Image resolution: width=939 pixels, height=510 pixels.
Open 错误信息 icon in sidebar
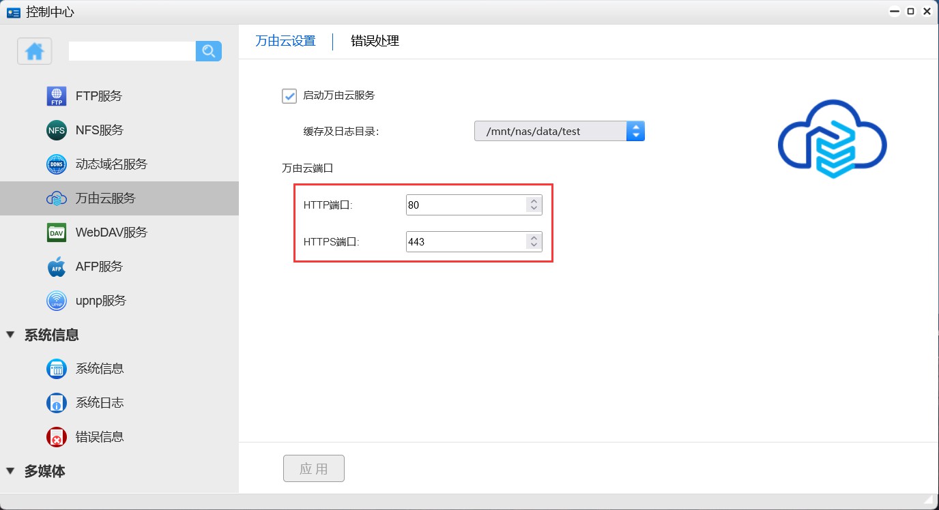click(x=57, y=437)
